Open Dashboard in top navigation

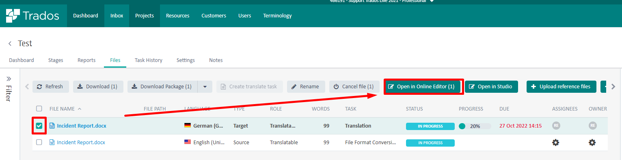pos(86,16)
